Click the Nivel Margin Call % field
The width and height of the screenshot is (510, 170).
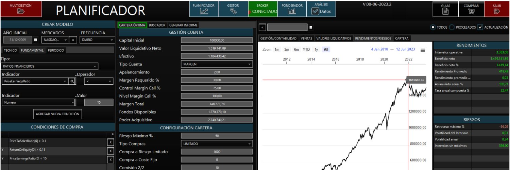coord(217,96)
